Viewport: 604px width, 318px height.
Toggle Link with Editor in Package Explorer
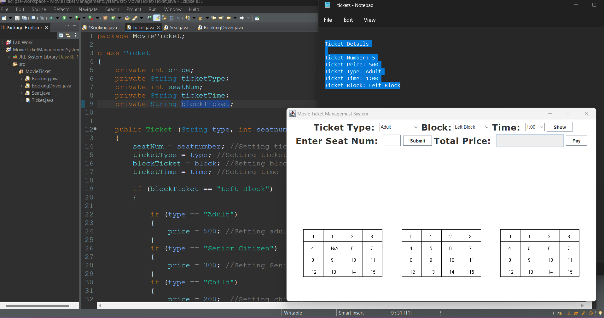[x=68, y=35]
